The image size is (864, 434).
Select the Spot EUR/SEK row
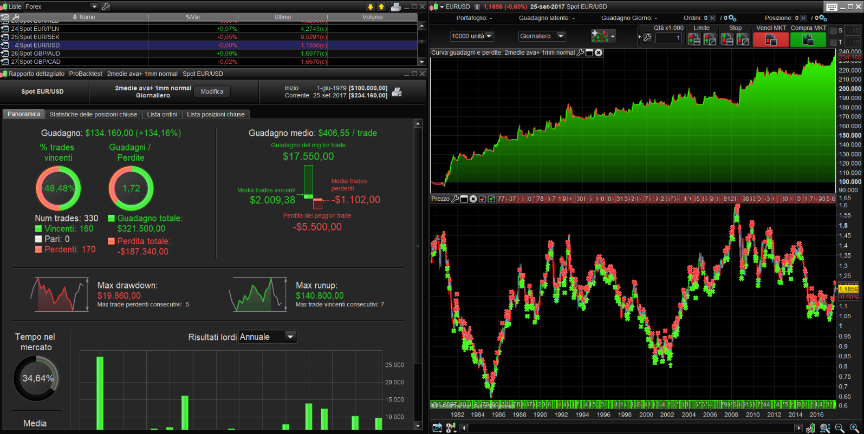coord(209,37)
